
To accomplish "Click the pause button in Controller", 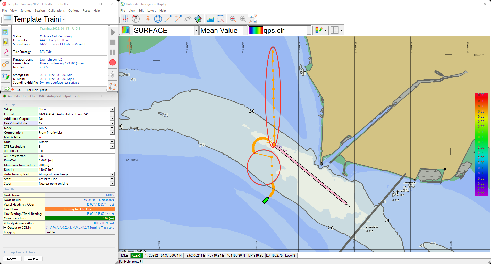I will coord(113,53).
